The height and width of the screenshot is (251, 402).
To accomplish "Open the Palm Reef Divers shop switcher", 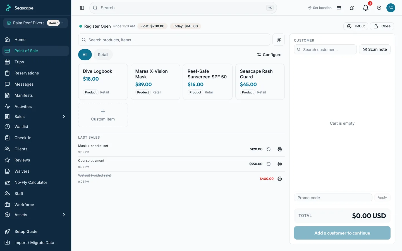I will 35,23.
